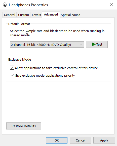Click the headphones icon in title bar
This screenshot has width=117, height=146.
[5, 5]
